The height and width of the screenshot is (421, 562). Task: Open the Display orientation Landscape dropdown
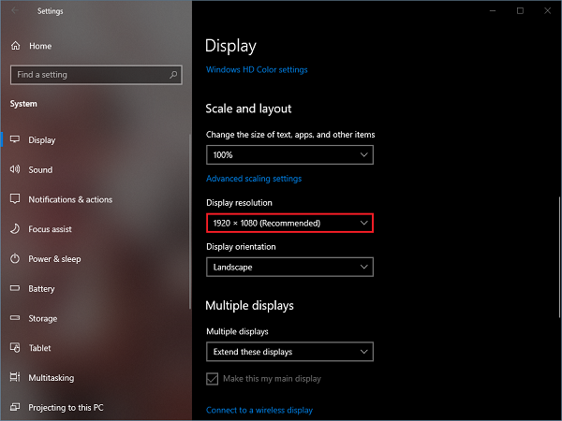tap(289, 267)
